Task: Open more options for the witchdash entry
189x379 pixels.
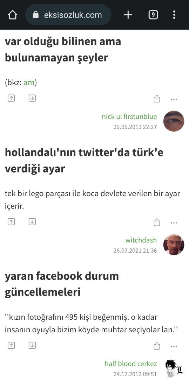Action: [174, 222]
